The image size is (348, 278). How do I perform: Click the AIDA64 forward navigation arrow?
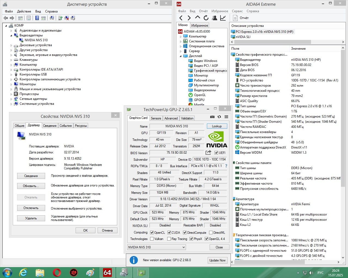pos(189,18)
